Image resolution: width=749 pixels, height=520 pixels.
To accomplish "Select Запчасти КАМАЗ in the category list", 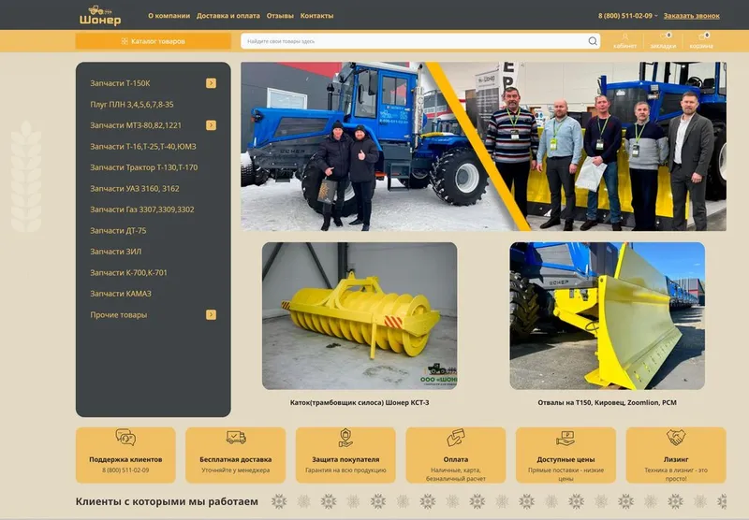I will click(121, 294).
